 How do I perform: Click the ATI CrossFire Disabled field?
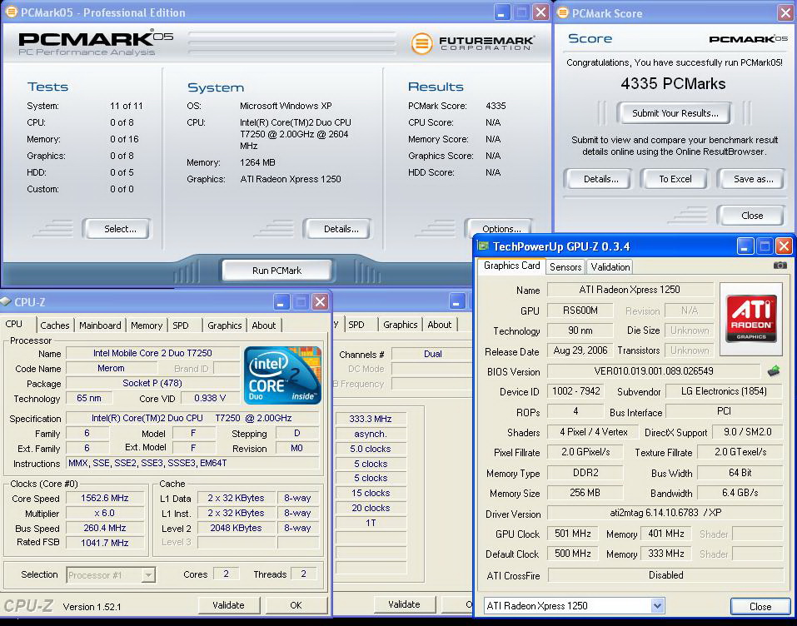665,575
